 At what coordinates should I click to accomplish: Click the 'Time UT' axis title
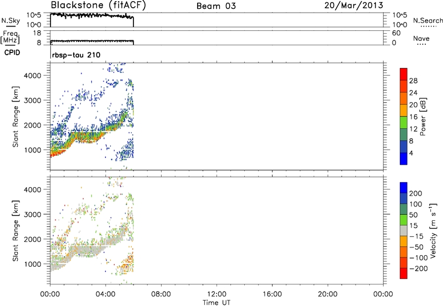click(217, 303)
